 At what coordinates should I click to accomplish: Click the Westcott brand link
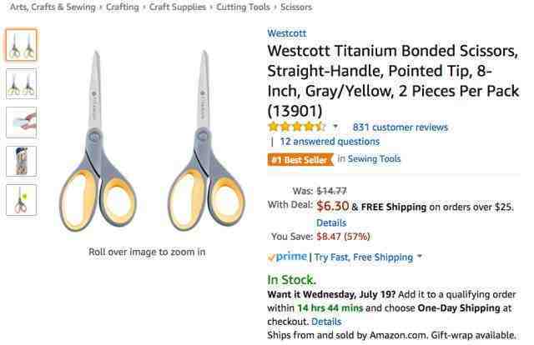click(x=286, y=33)
